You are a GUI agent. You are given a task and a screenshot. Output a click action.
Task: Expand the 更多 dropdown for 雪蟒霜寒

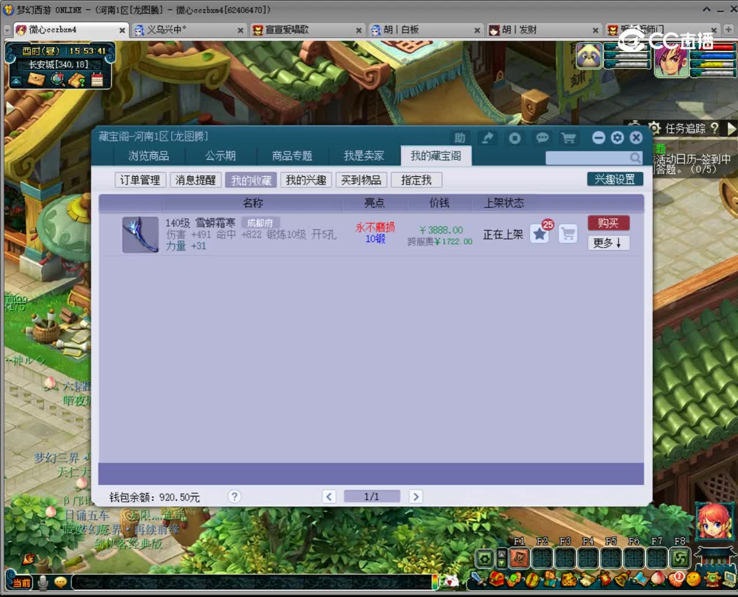(x=608, y=243)
